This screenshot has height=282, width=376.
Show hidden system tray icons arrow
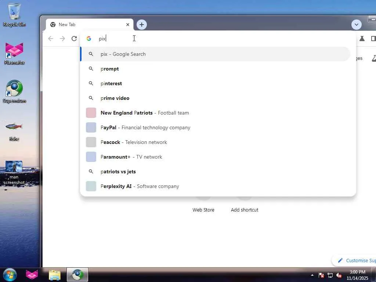312,275
